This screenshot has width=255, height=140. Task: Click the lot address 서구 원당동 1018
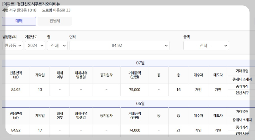(x=23, y=10)
